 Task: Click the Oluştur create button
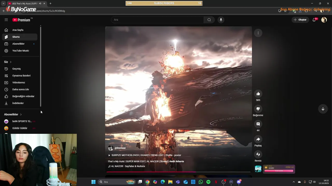300,20
